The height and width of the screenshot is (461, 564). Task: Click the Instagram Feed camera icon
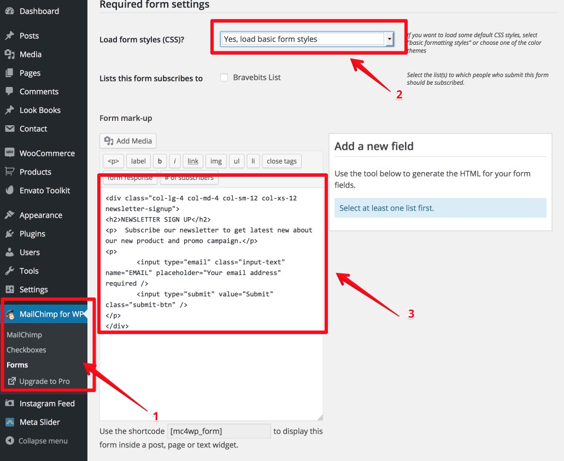pyautogui.click(x=10, y=404)
